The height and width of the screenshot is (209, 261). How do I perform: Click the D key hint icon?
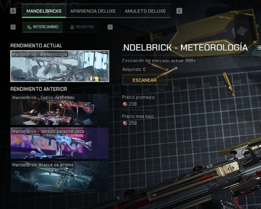(x=110, y=27)
